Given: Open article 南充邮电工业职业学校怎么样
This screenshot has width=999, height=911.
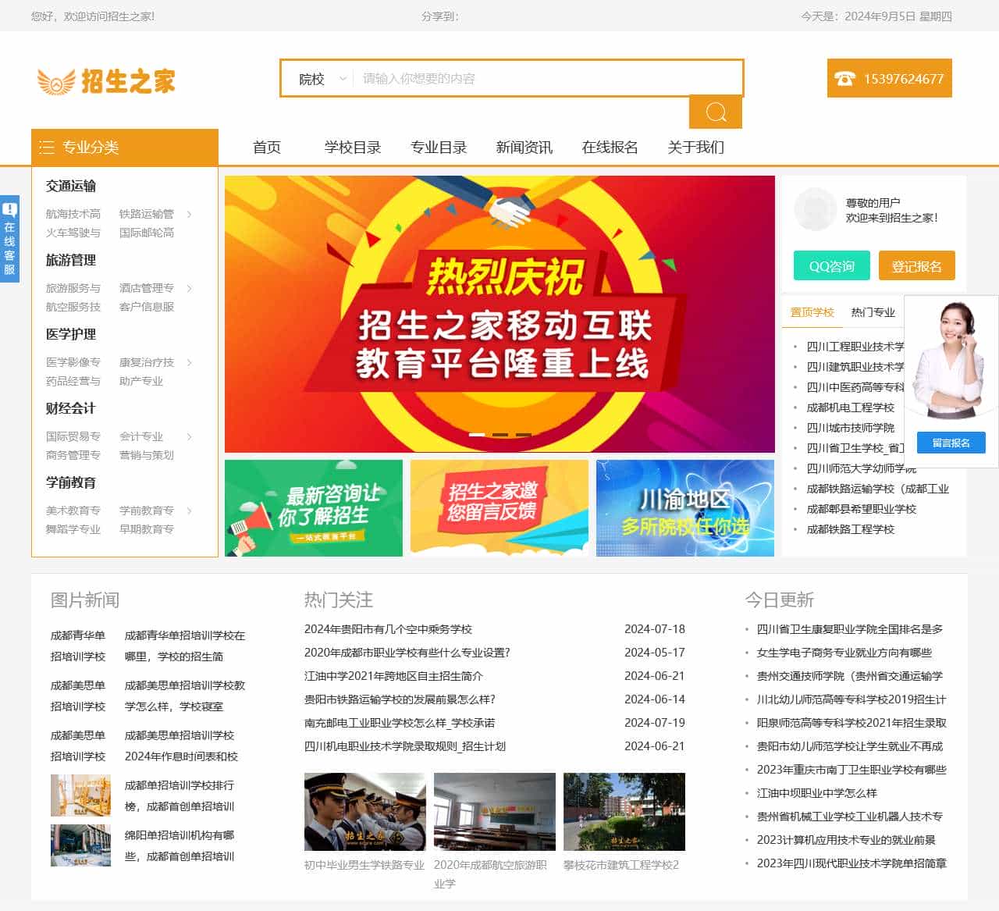Looking at the screenshot, I should pos(400,723).
